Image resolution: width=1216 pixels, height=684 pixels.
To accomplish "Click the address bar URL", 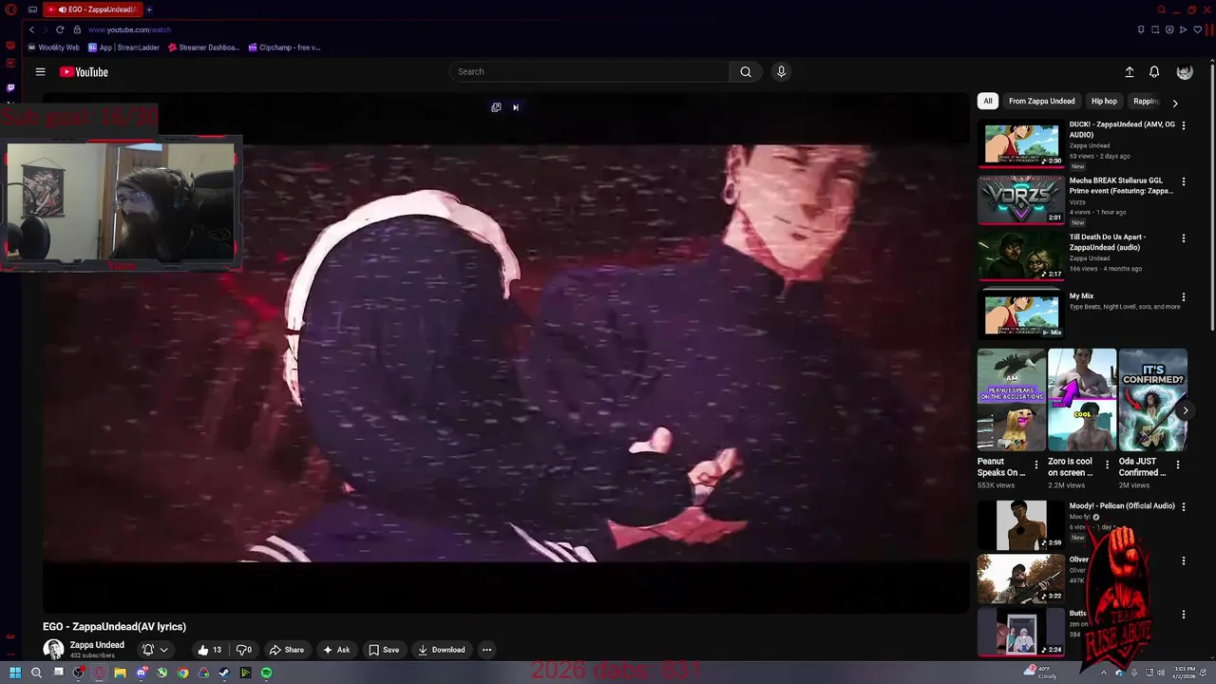I will pyautogui.click(x=129, y=29).
